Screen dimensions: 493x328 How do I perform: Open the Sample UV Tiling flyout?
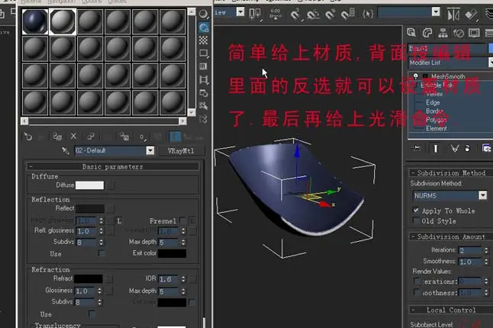[x=204, y=53]
